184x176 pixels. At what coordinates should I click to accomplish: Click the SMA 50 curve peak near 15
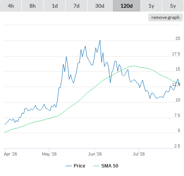[134, 66]
